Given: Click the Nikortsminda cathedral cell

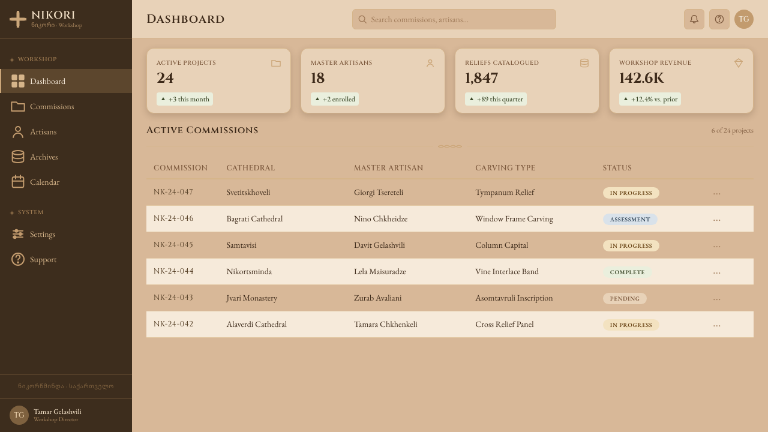Looking at the screenshot, I should [249, 272].
